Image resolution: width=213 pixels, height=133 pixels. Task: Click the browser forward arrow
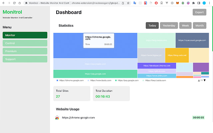click(x=9, y=3)
